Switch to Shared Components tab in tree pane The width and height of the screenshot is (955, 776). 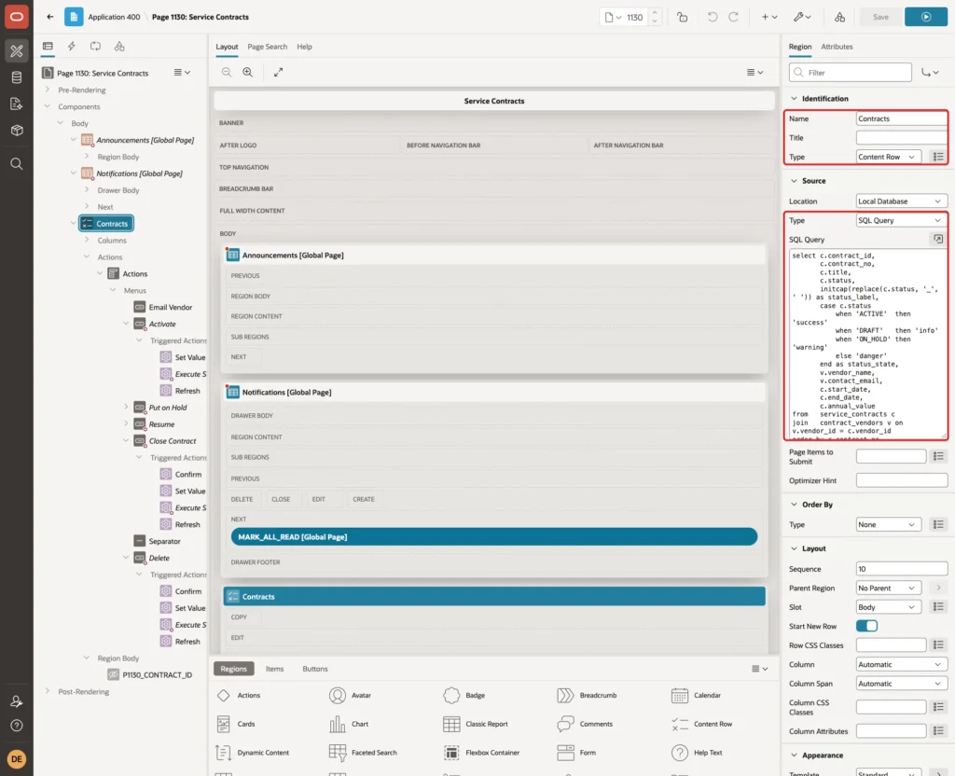(x=119, y=47)
